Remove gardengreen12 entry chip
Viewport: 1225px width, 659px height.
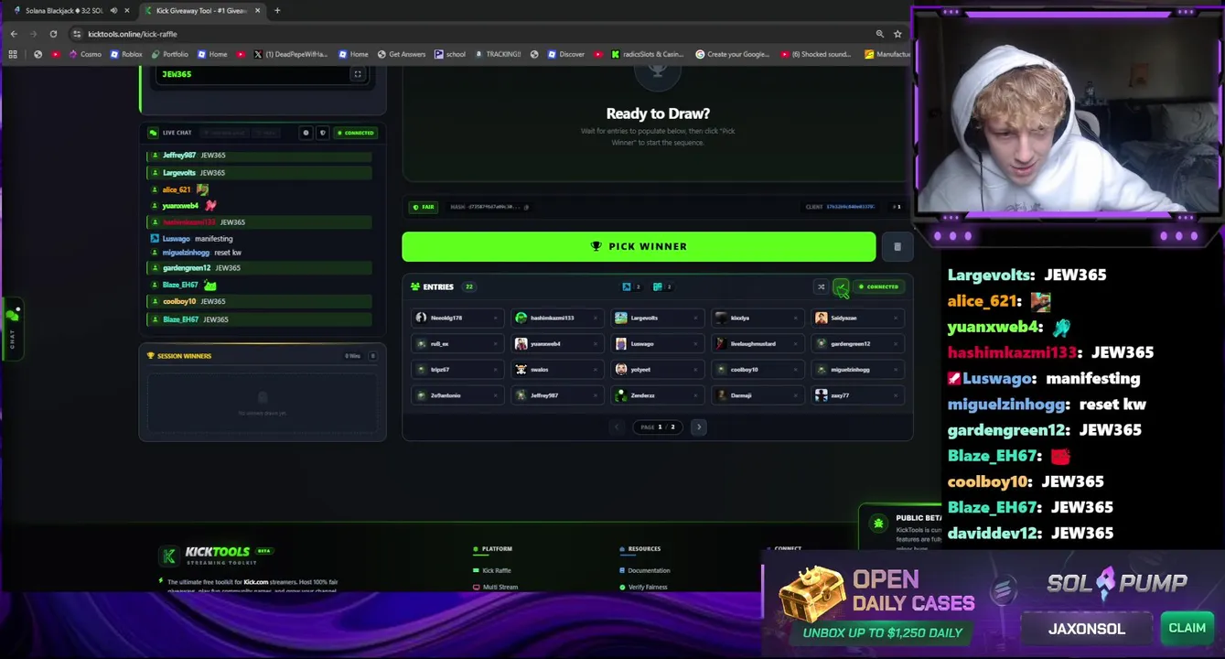tap(896, 343)
